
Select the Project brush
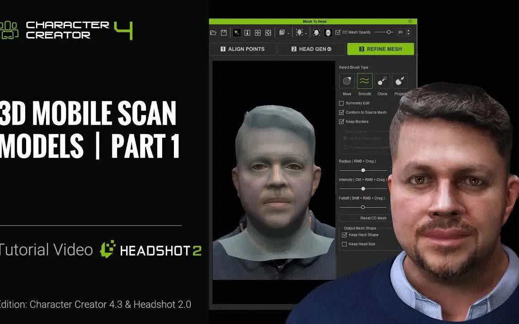[x=400, y=81]
